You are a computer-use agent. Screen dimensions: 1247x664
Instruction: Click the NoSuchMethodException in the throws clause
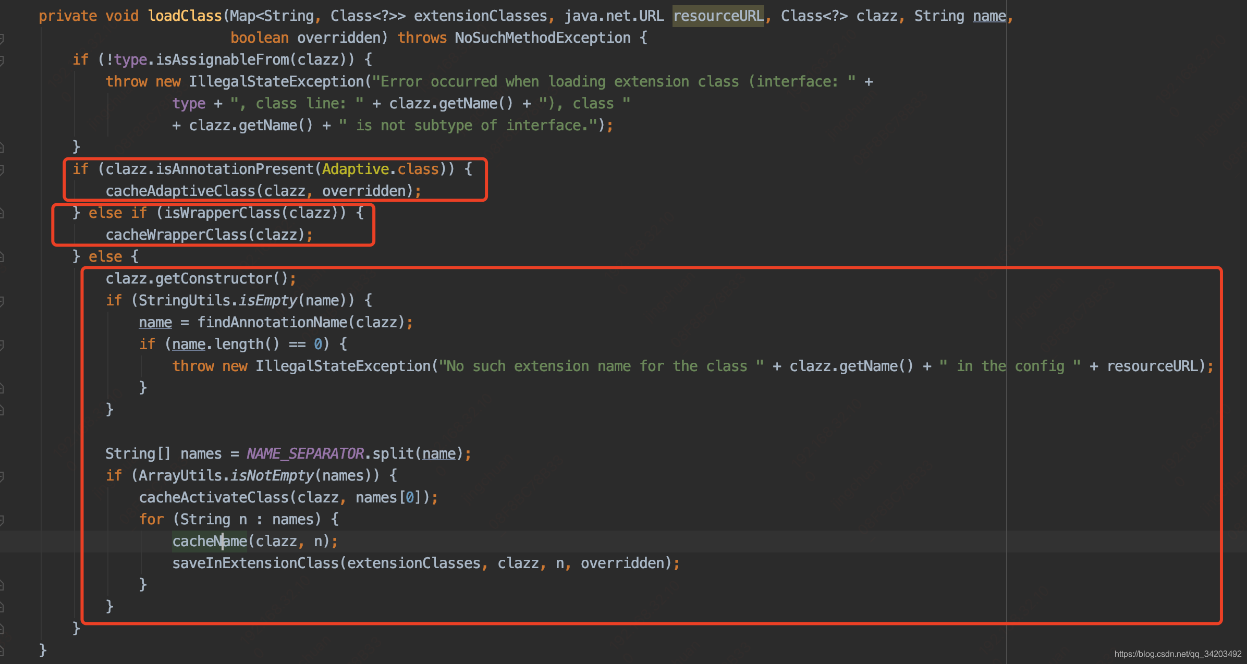coord(542,38)
